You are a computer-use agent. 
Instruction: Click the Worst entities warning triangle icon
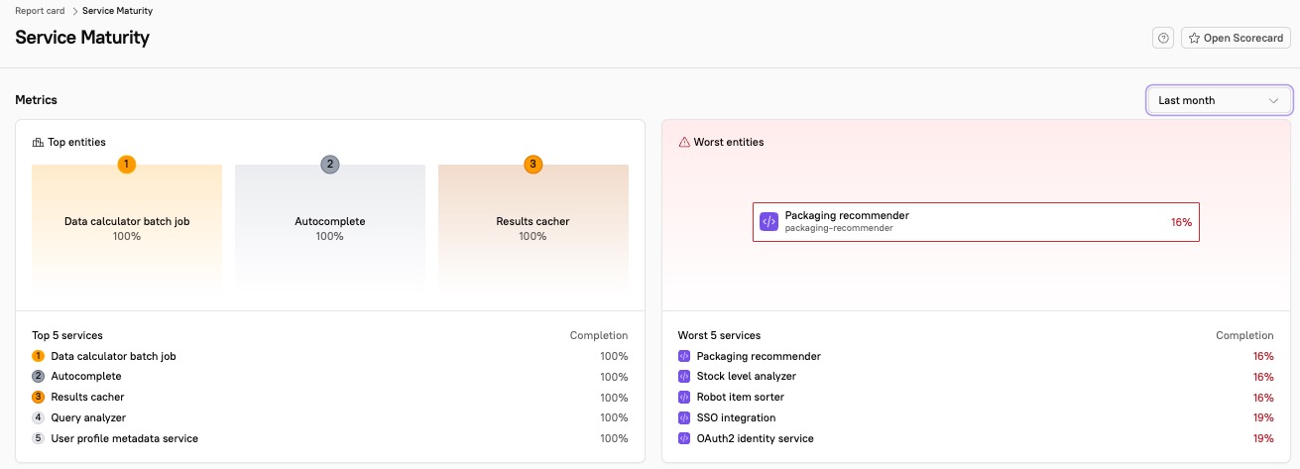click(x=684, y=143)
